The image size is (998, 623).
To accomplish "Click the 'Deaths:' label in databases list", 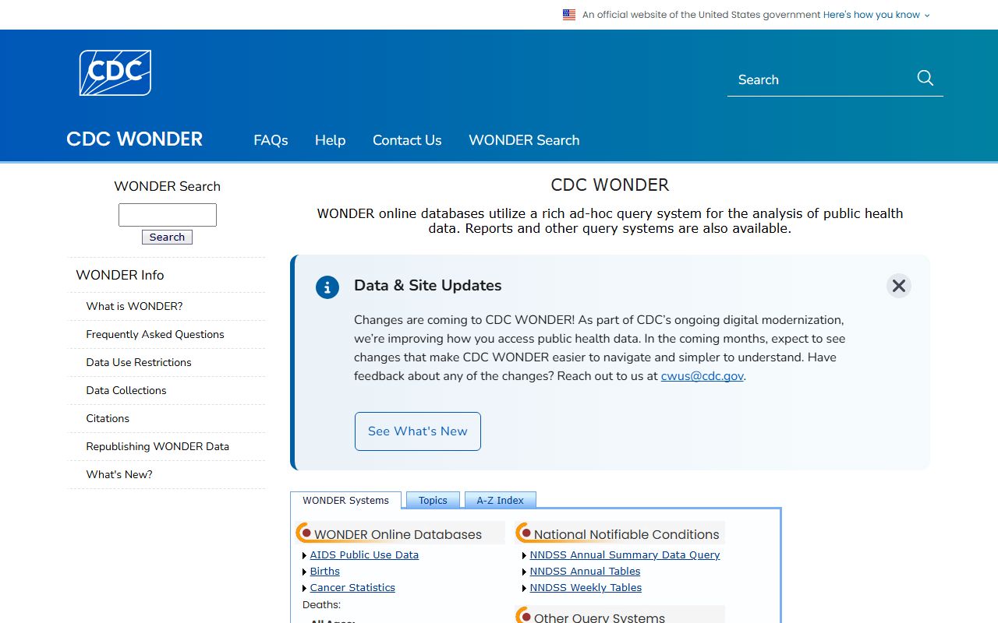I will pos(321,605).
